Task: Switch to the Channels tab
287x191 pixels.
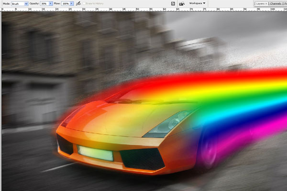Action: click(276, 4)
